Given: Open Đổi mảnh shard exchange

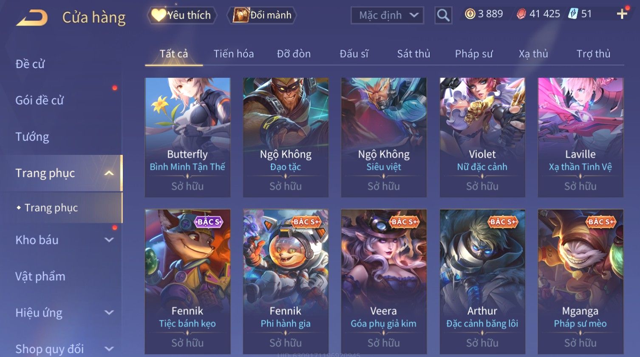Looking at the screenshot, I should [x=262, y=15].
